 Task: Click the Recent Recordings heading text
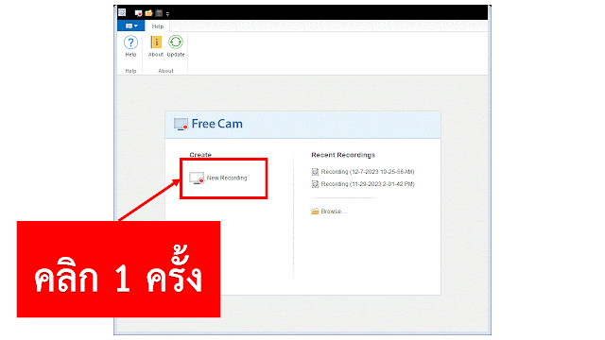pos(343,155)
